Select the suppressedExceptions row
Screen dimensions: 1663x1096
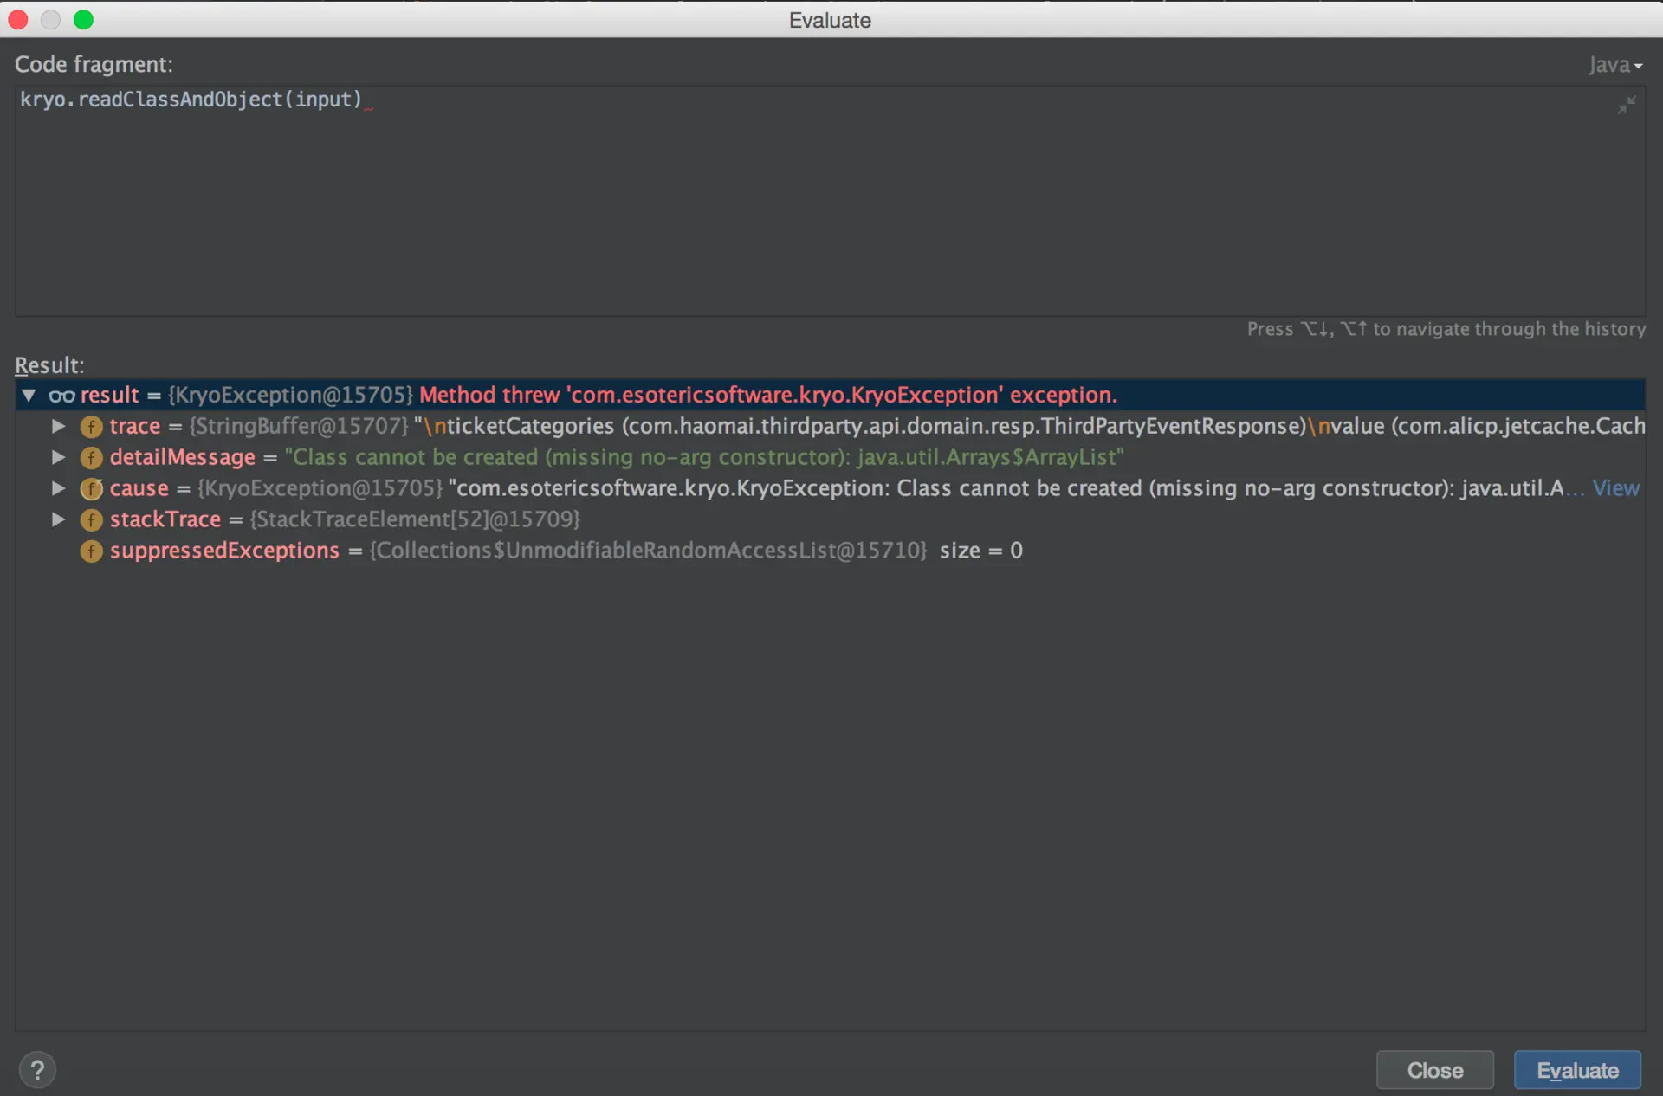tap(223, 551)
